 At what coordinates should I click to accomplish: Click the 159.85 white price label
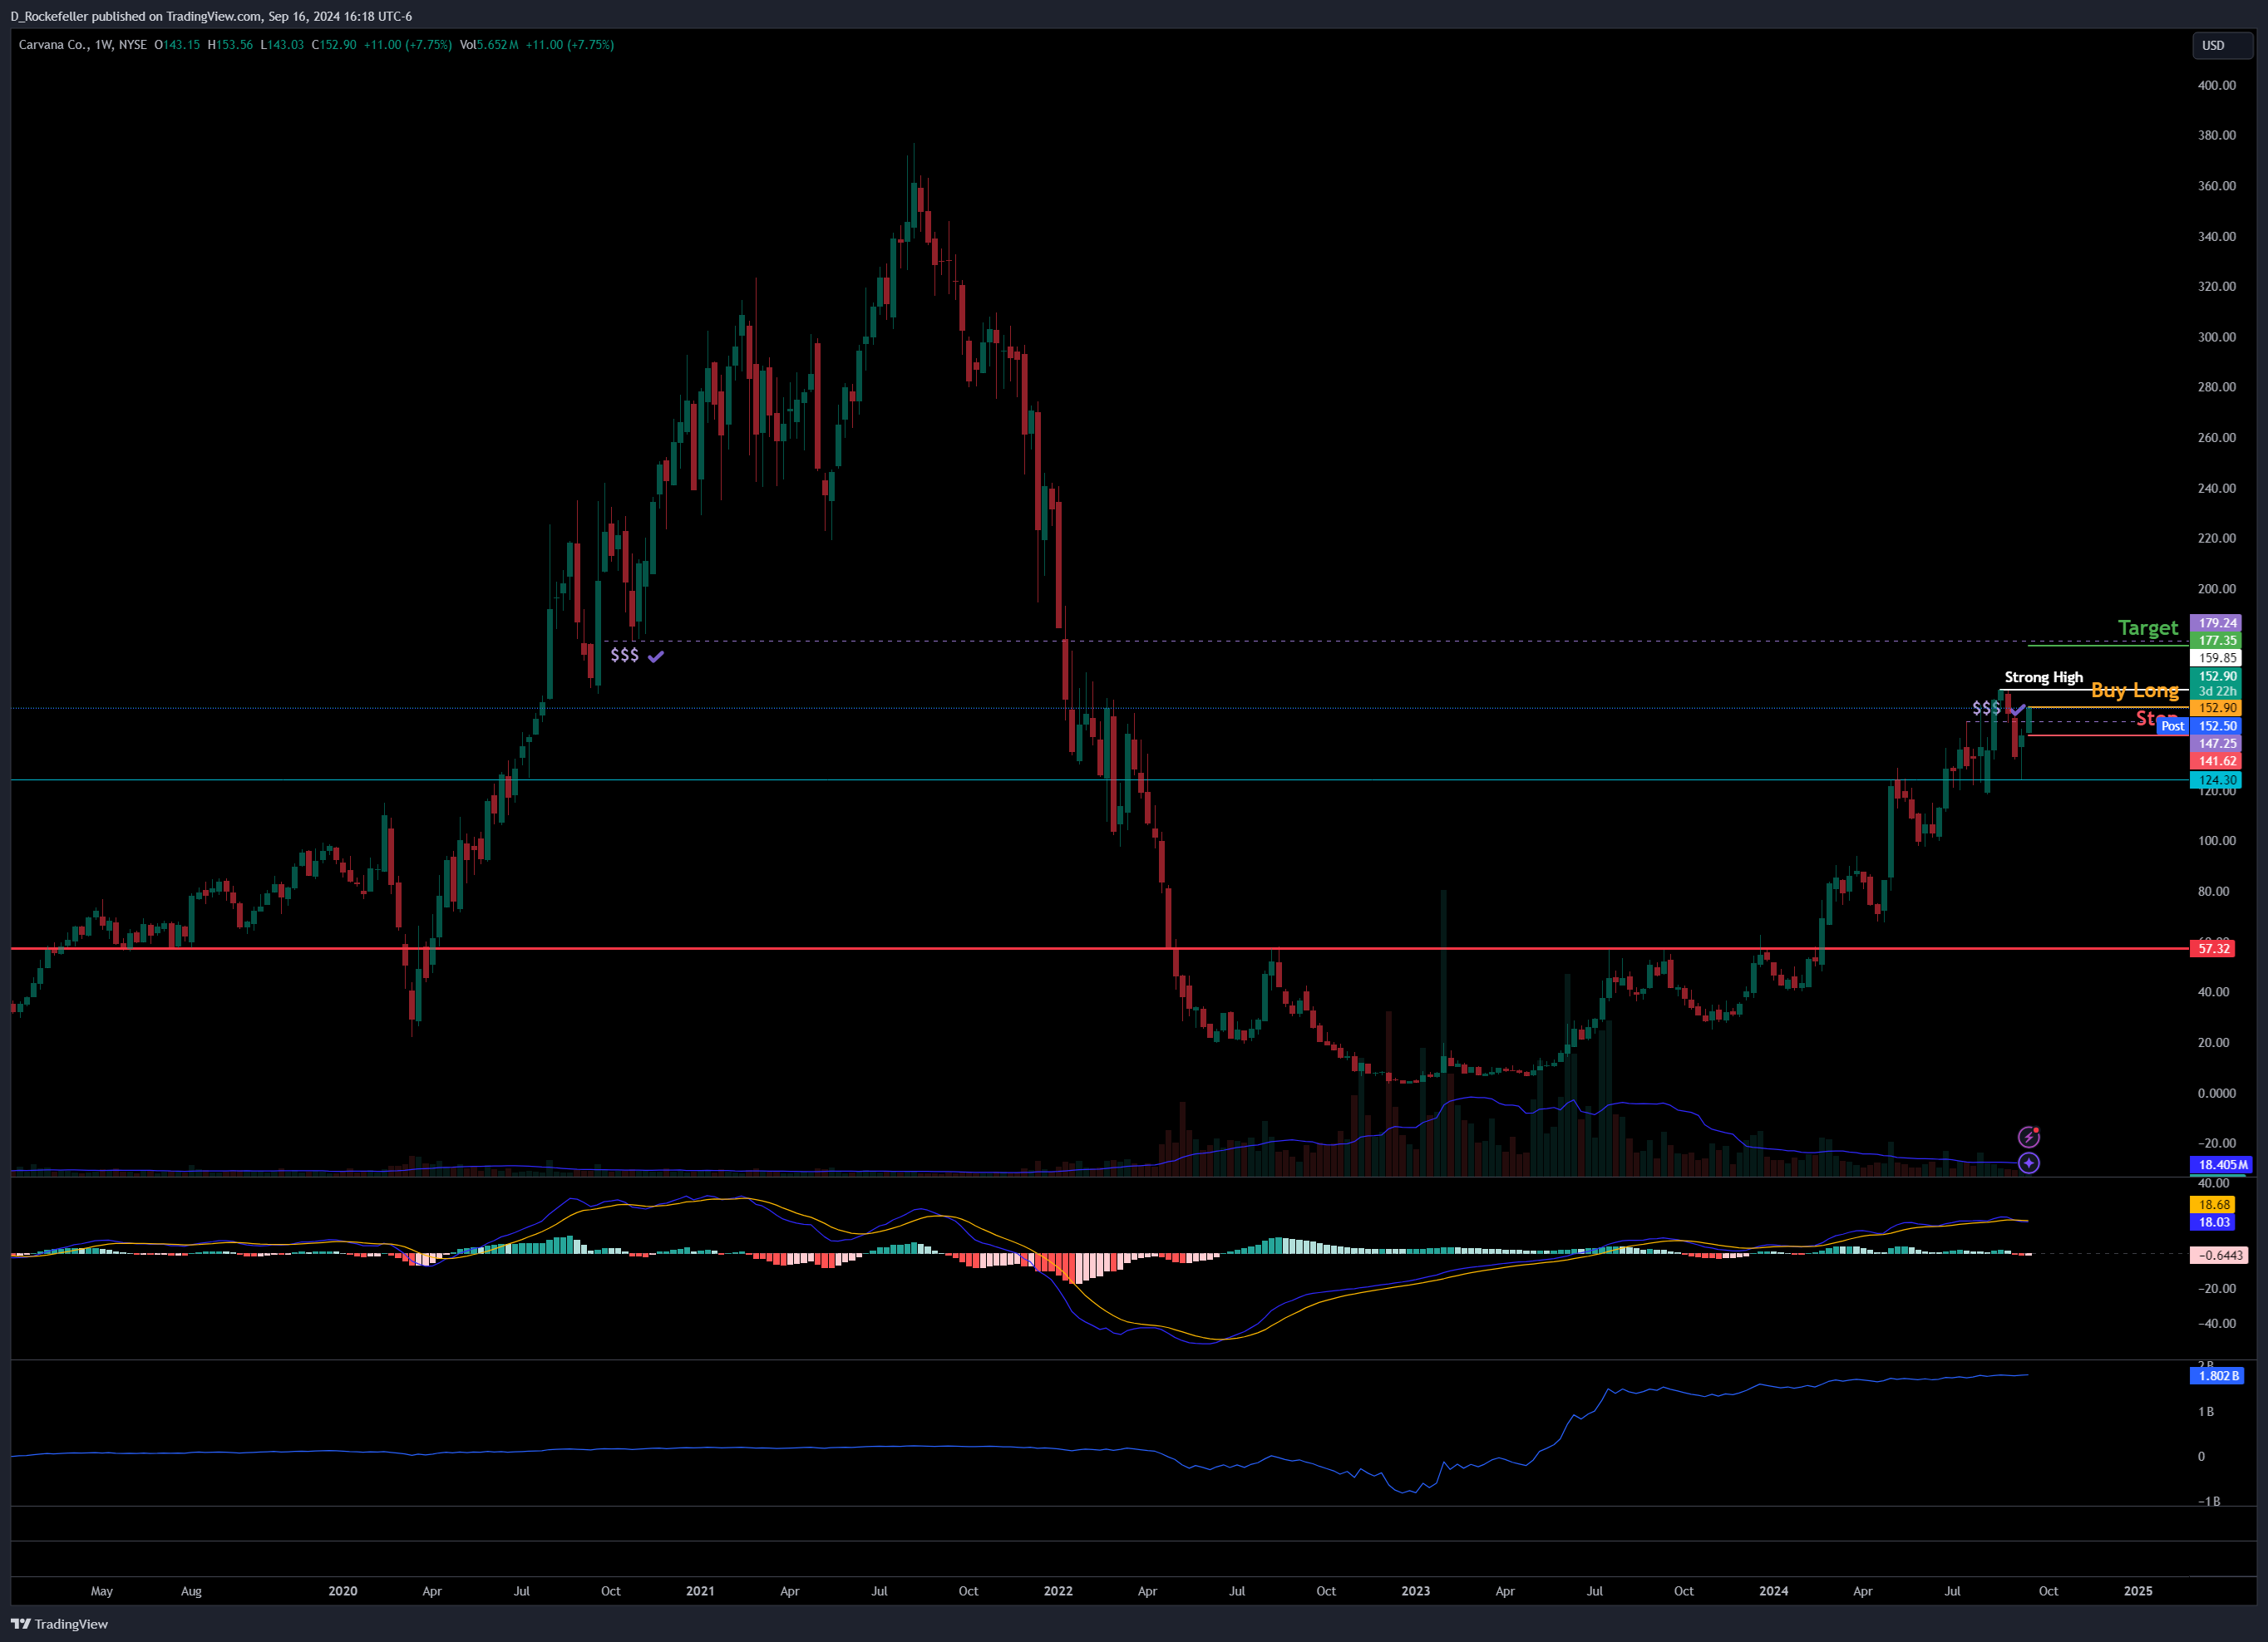pos(2217,657)
